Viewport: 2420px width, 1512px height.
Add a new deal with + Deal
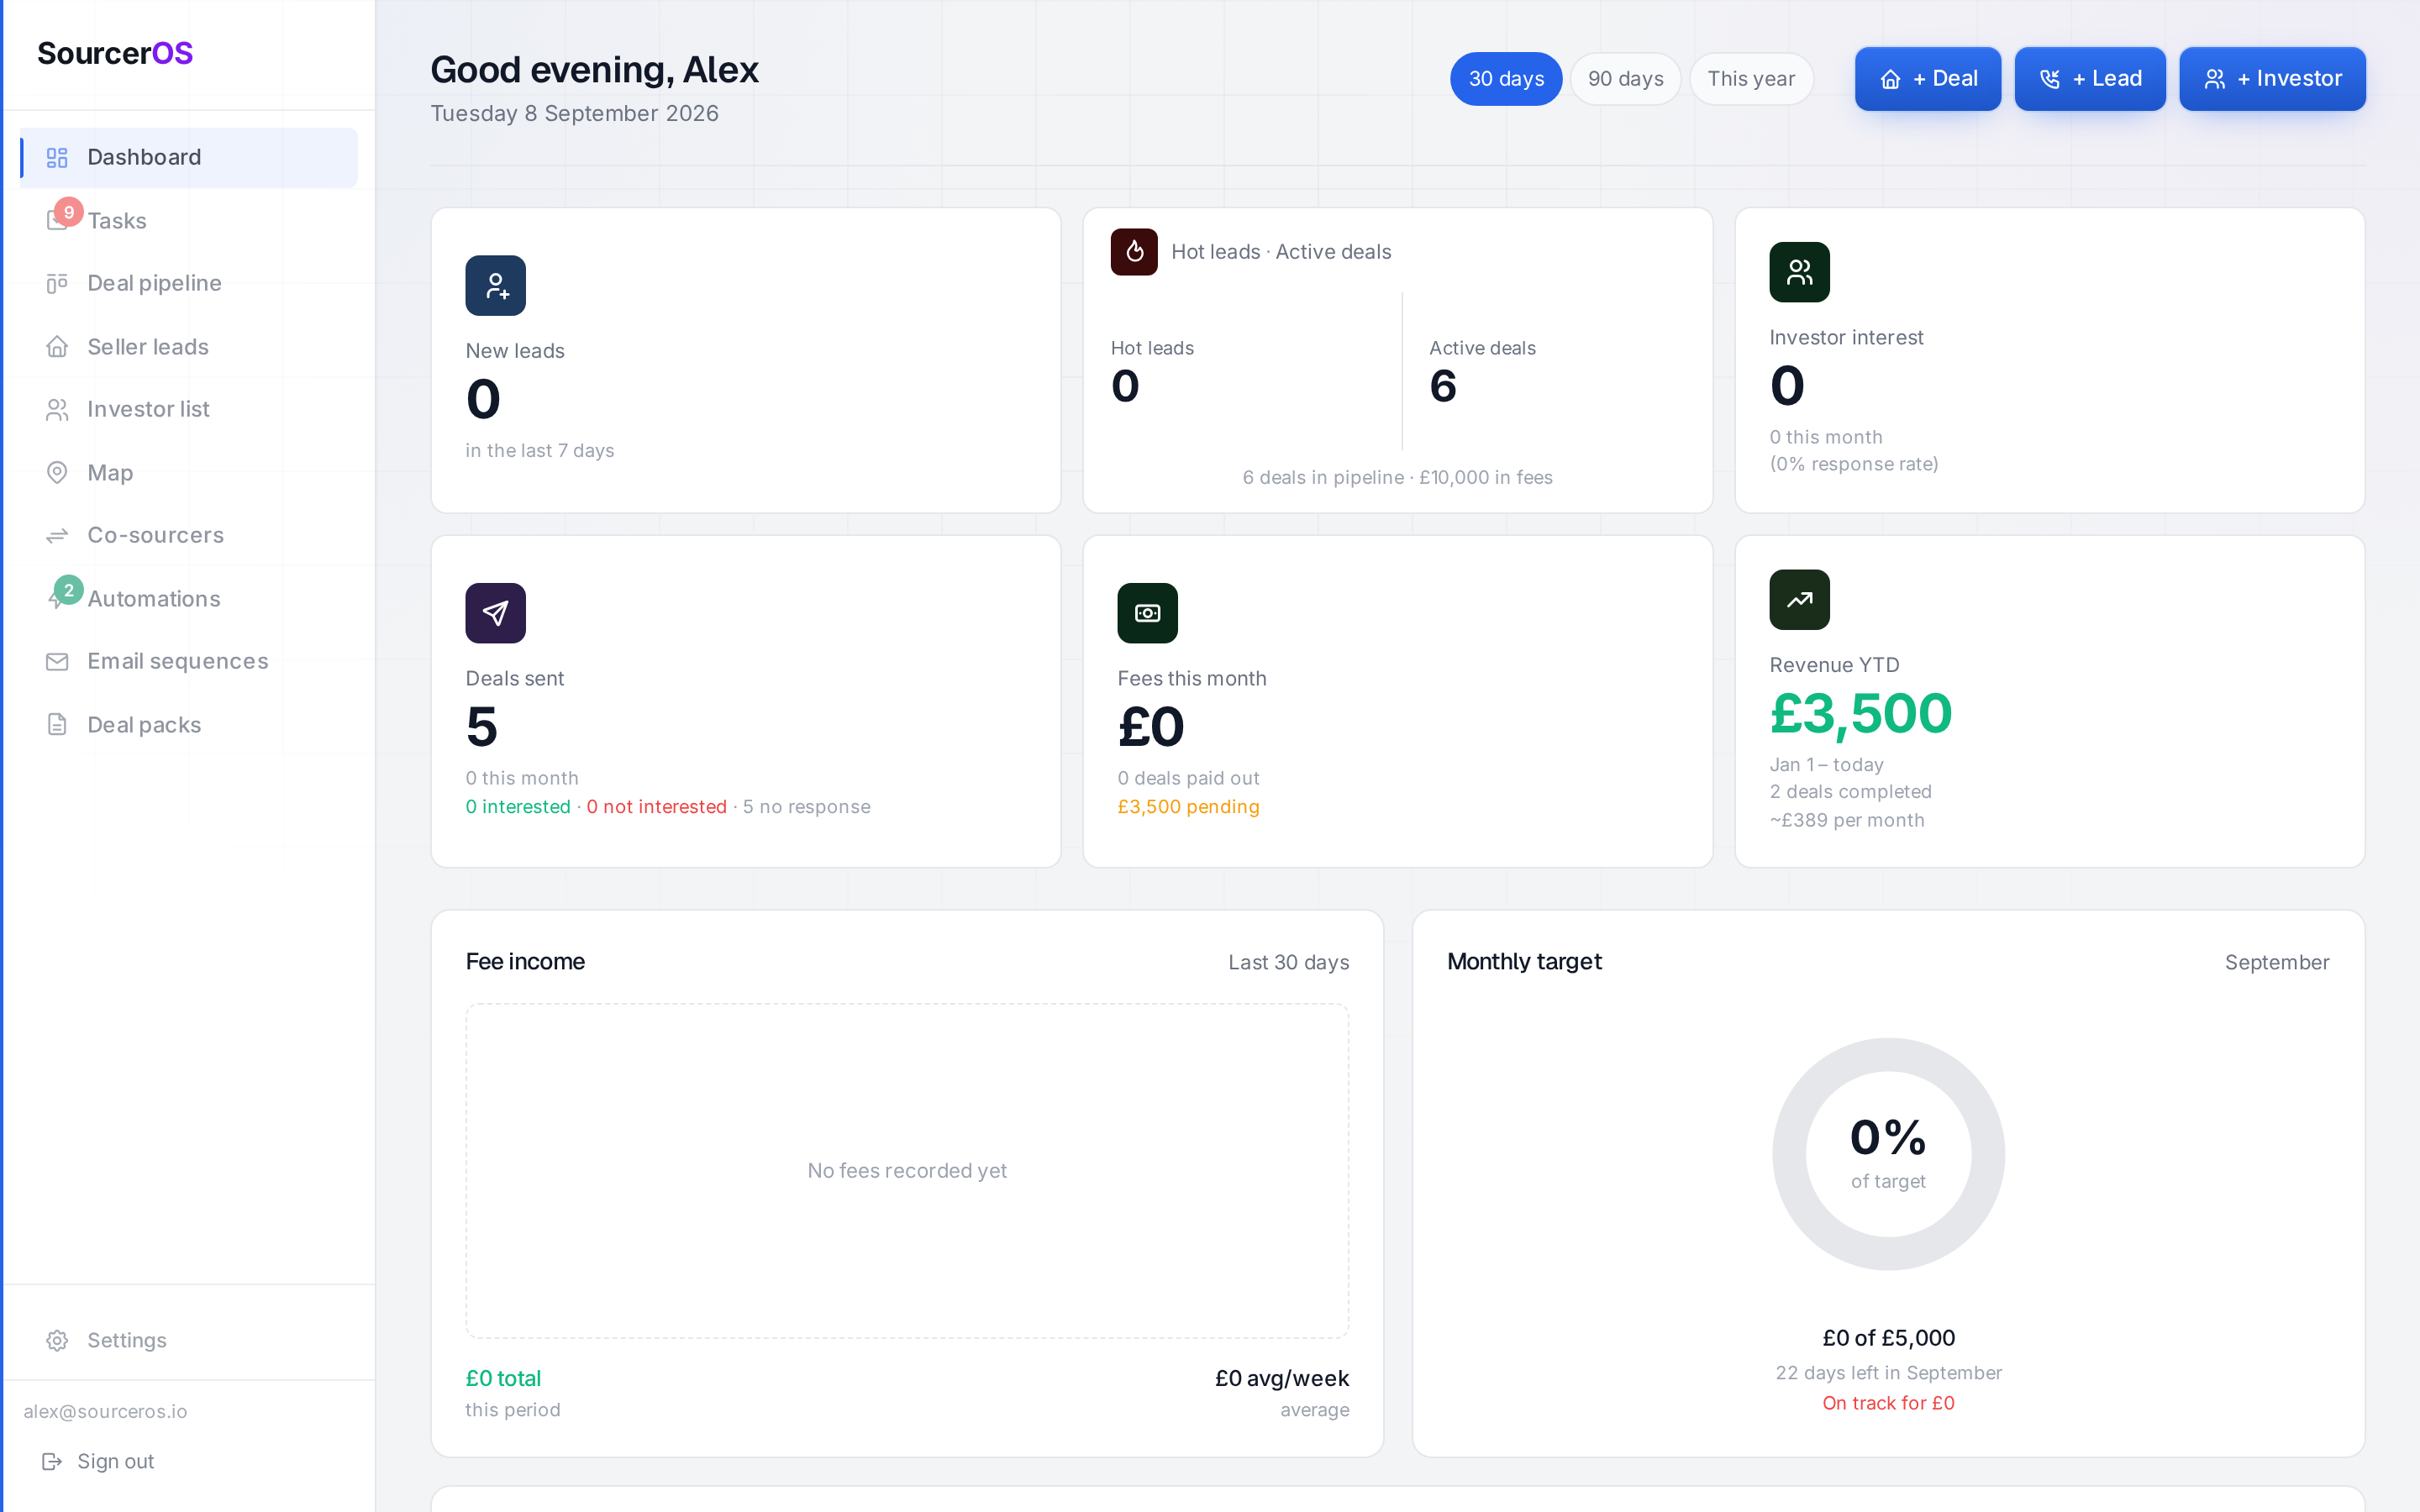1928,79
